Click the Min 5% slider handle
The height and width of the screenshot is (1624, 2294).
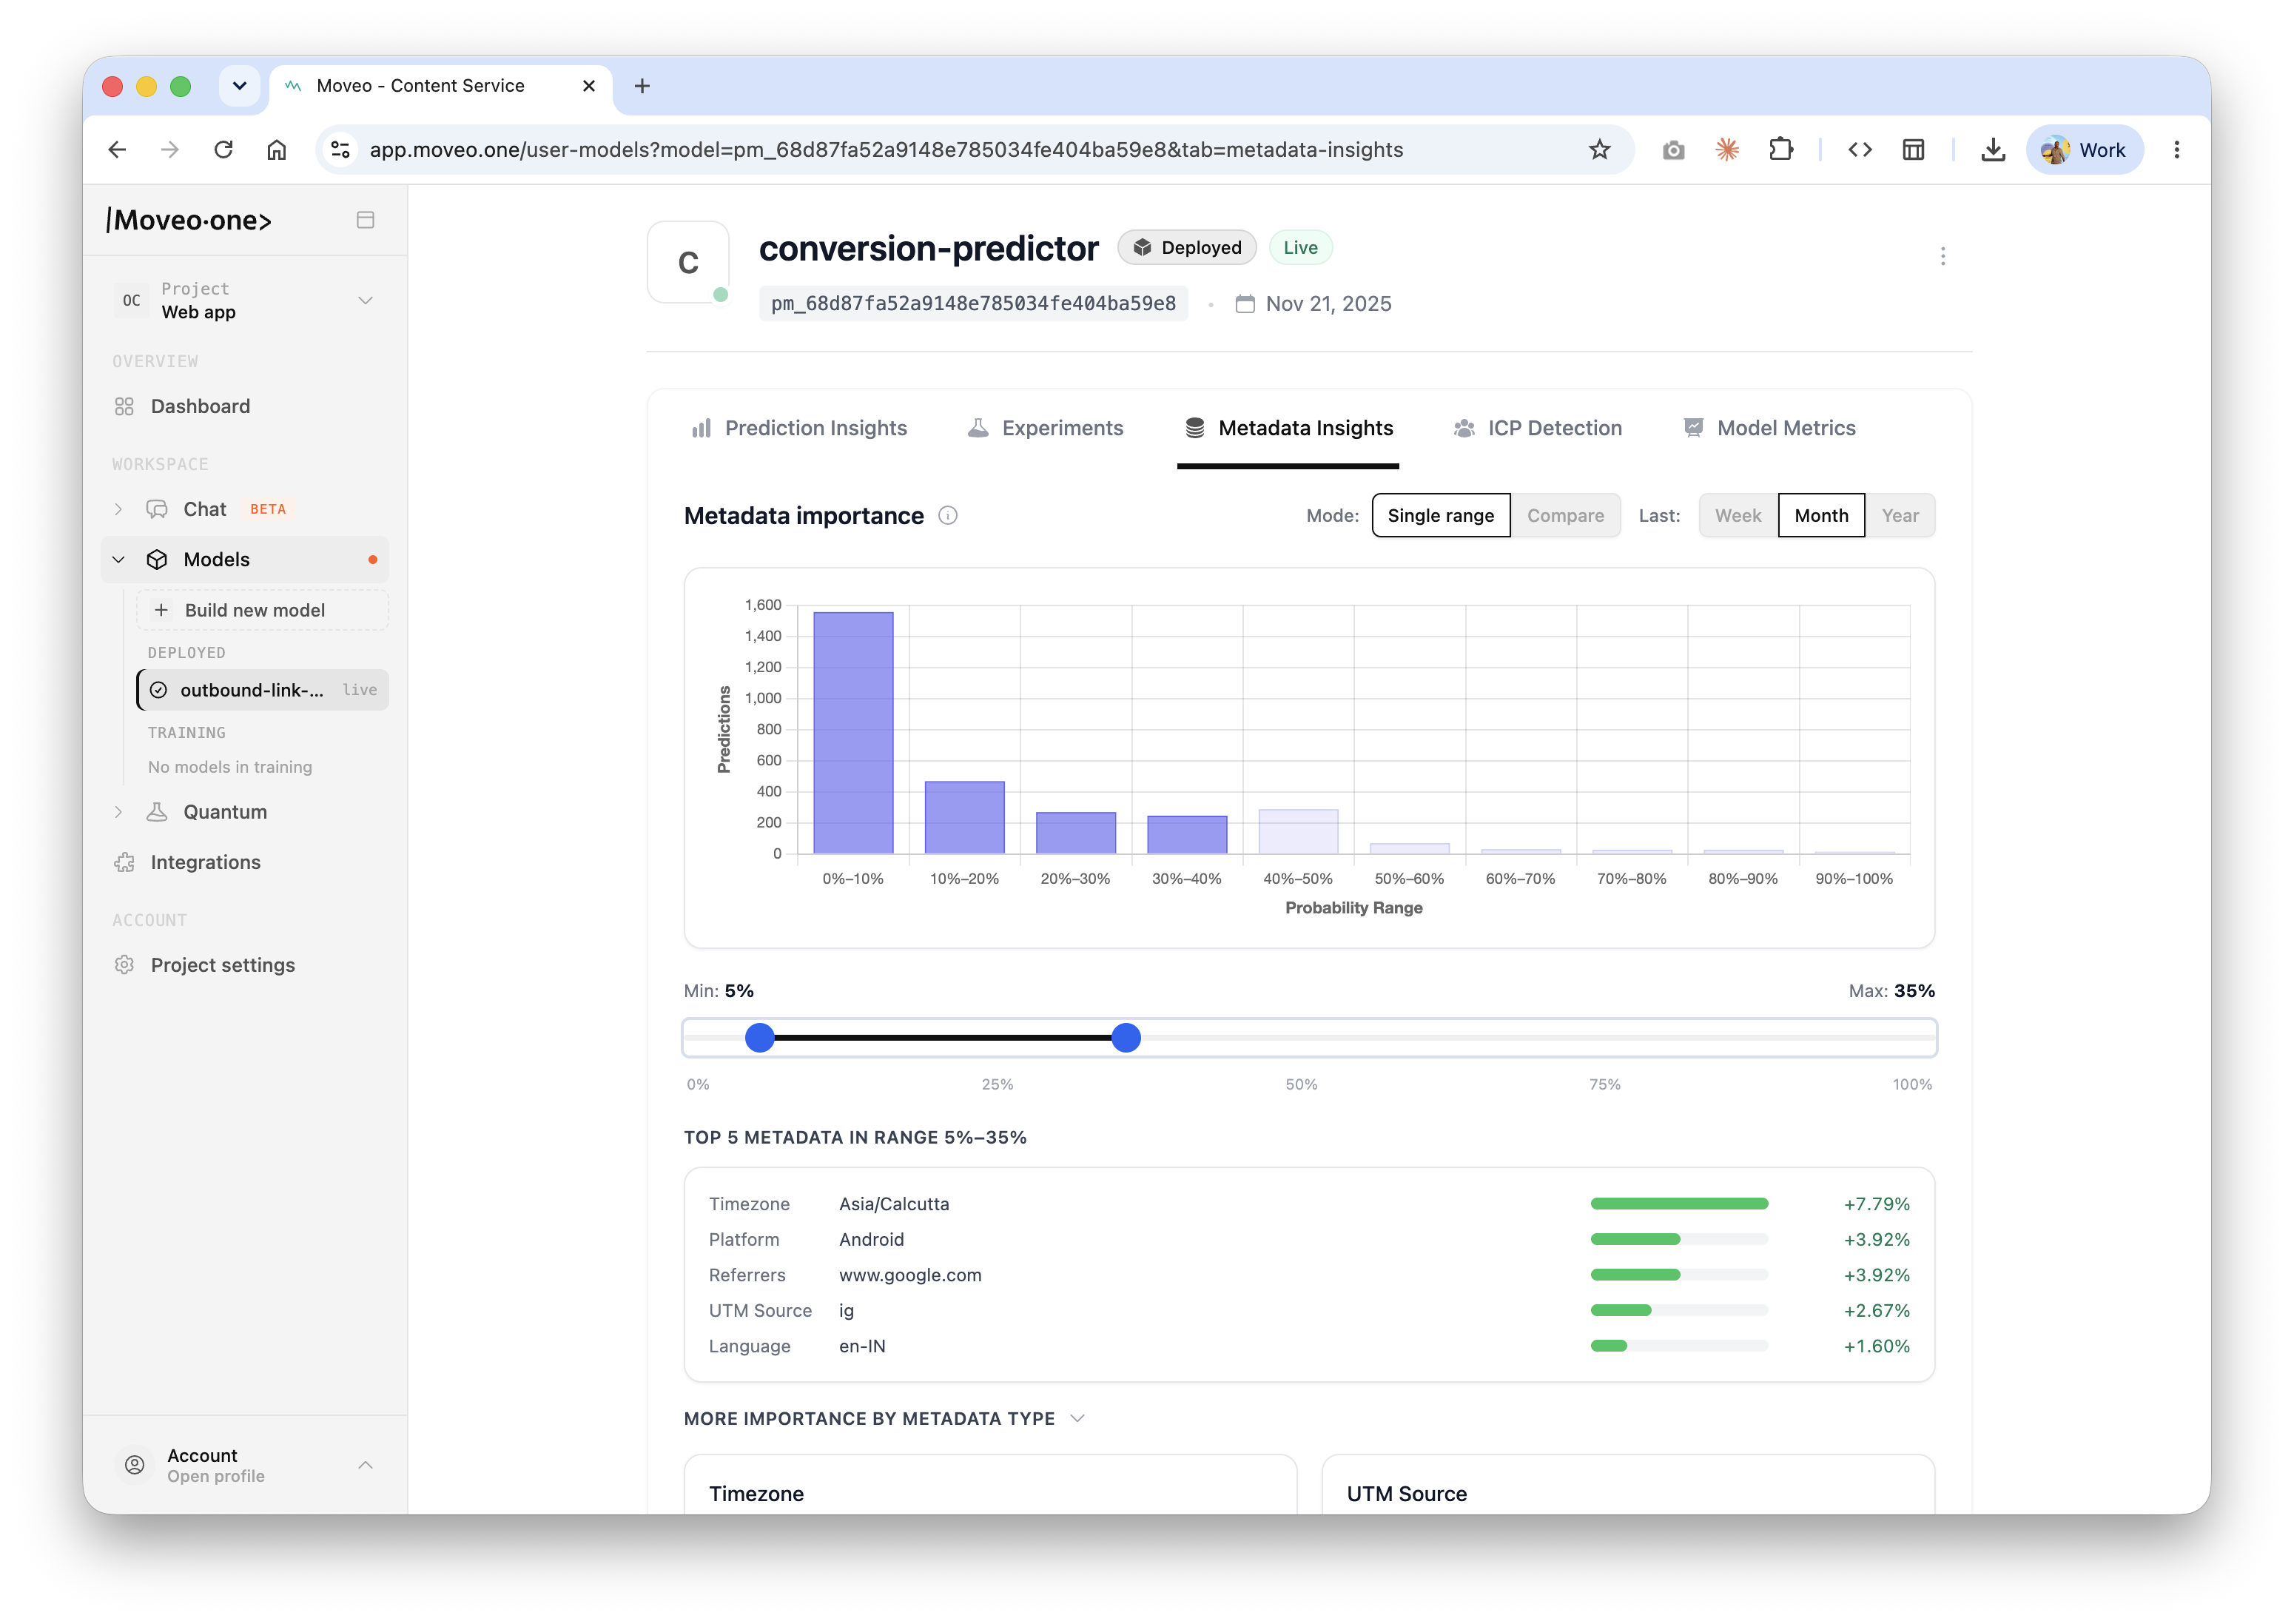(760, 1038)
